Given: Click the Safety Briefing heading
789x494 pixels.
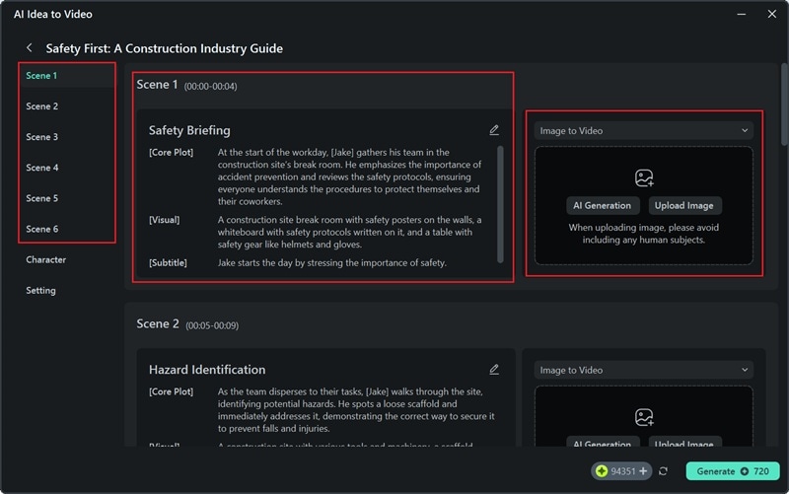Looking at the screenshot, I should point(189,130).
